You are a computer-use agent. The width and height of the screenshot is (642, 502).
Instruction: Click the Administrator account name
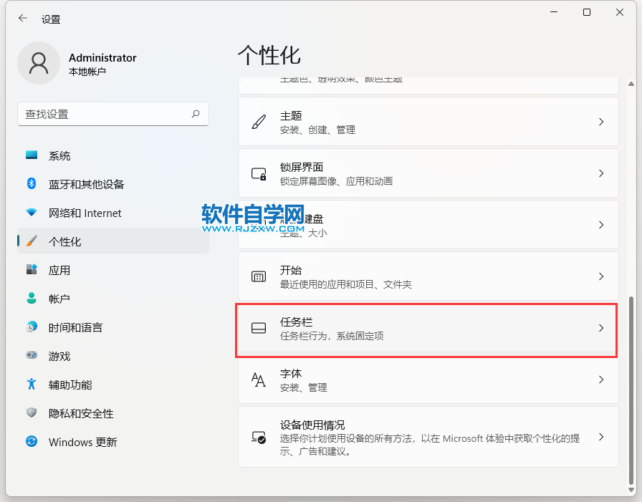pyautogui.click(x=102, y=58)
